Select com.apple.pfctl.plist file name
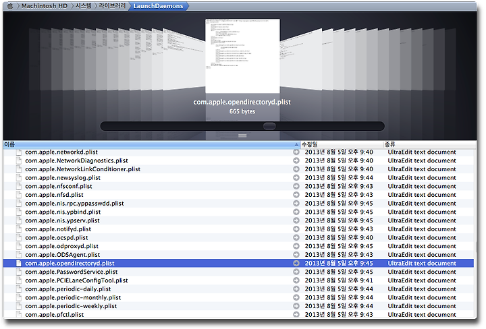This screenshot has height=329, width=486. click(x=54, y=314)
